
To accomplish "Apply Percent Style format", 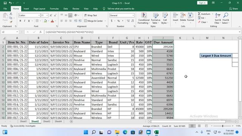I will click(x=118, y=21).
